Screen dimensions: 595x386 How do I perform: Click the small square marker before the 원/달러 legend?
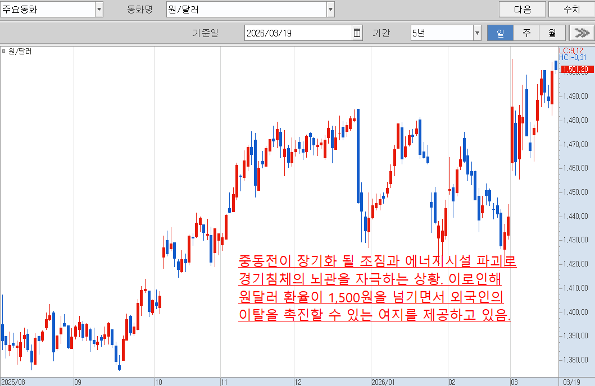point(4,52)
